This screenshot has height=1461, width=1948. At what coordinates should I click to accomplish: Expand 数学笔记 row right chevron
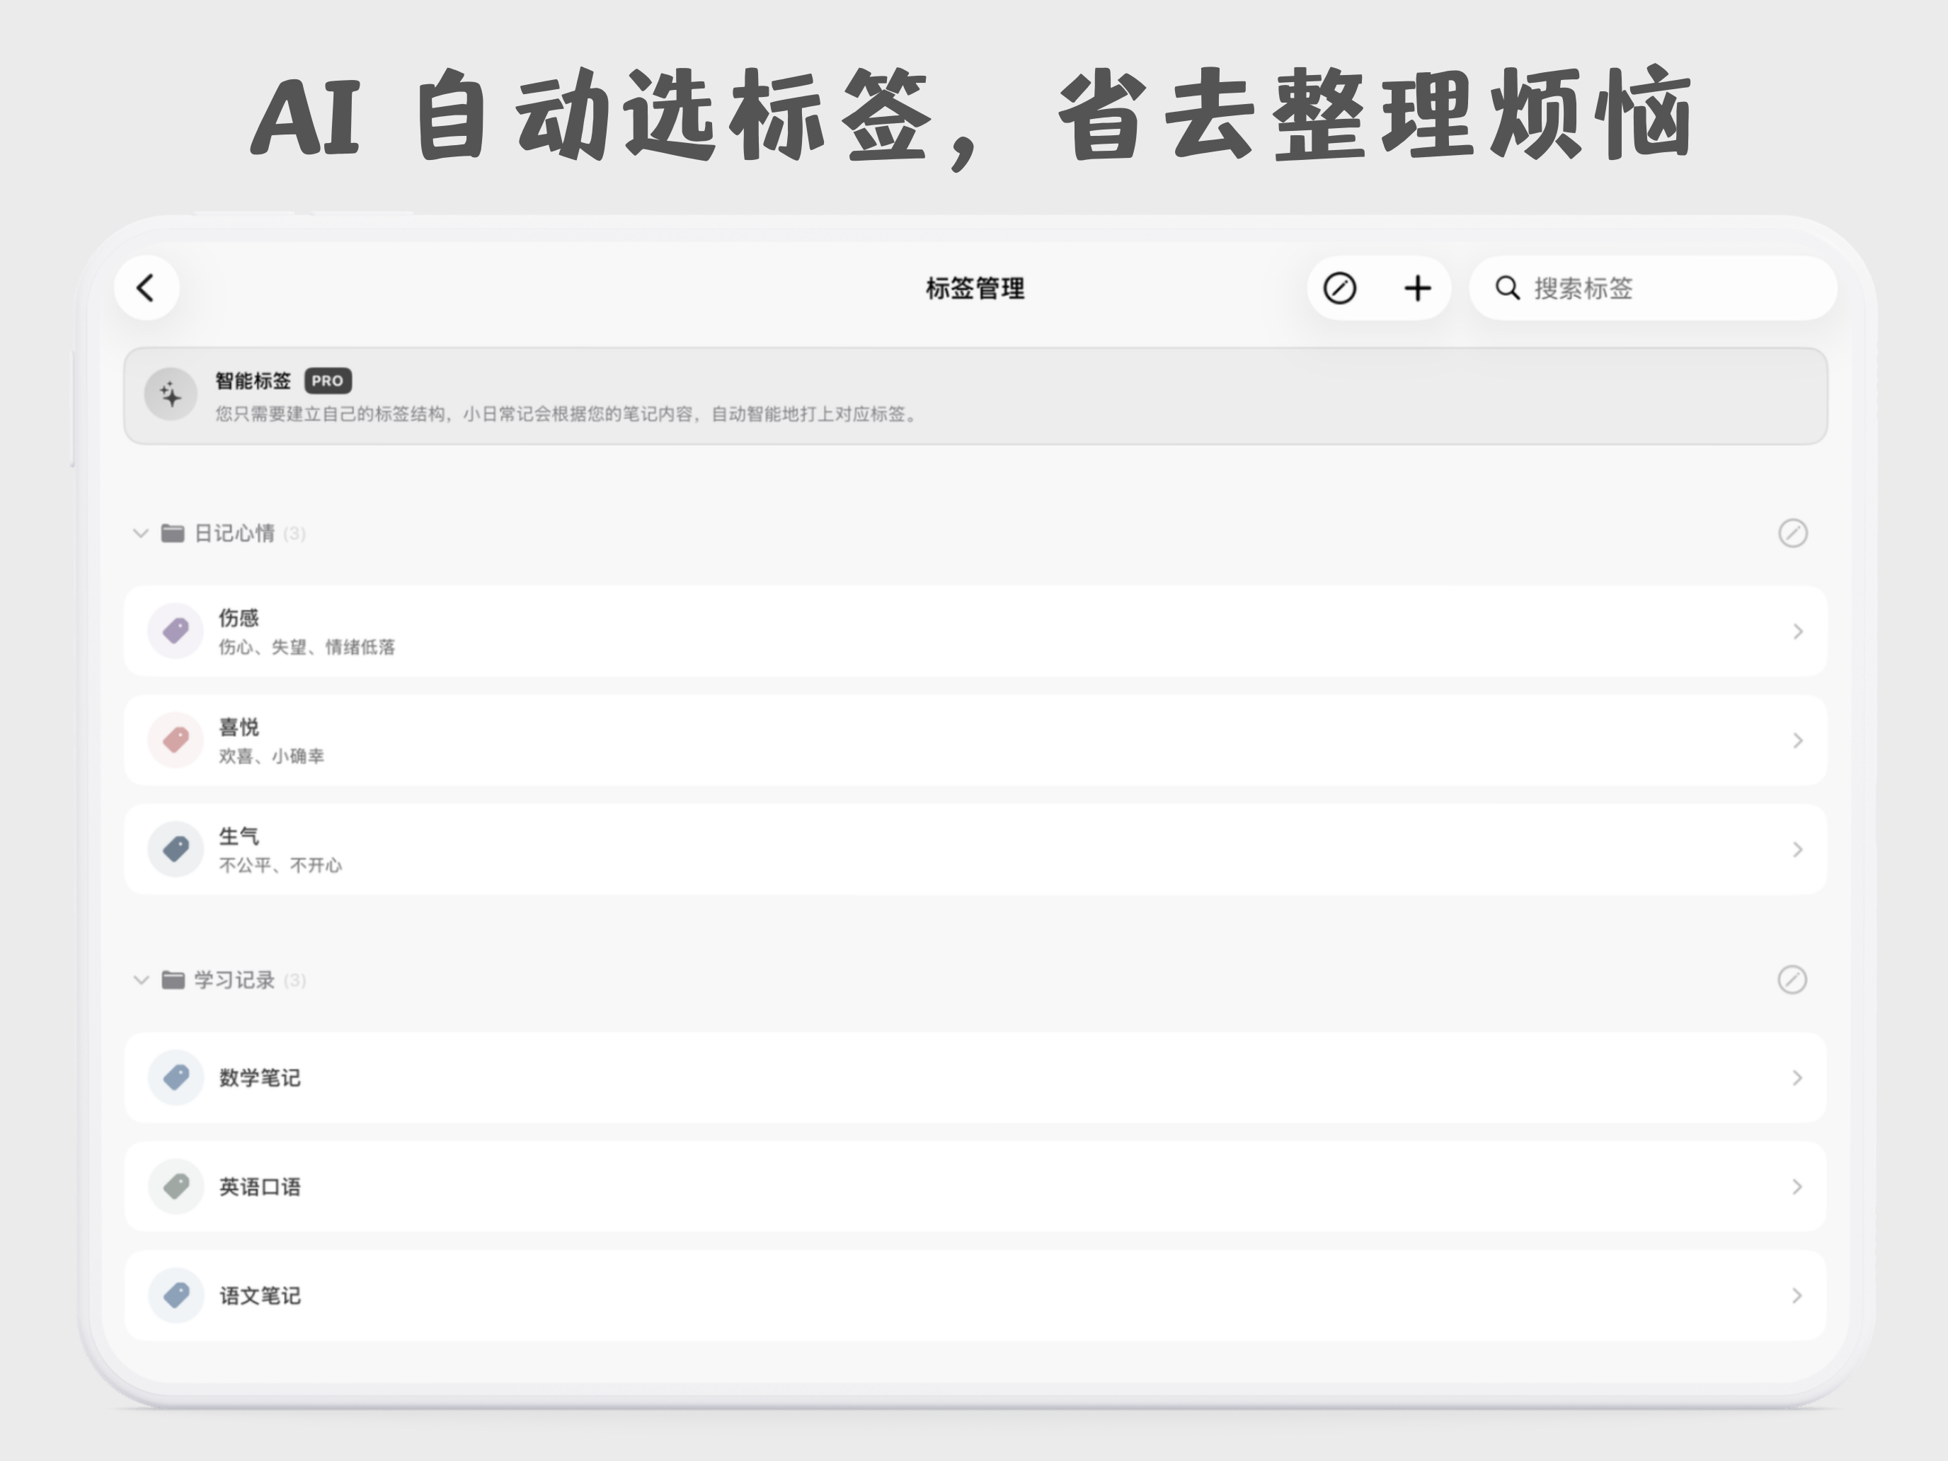point(1797,1078)
